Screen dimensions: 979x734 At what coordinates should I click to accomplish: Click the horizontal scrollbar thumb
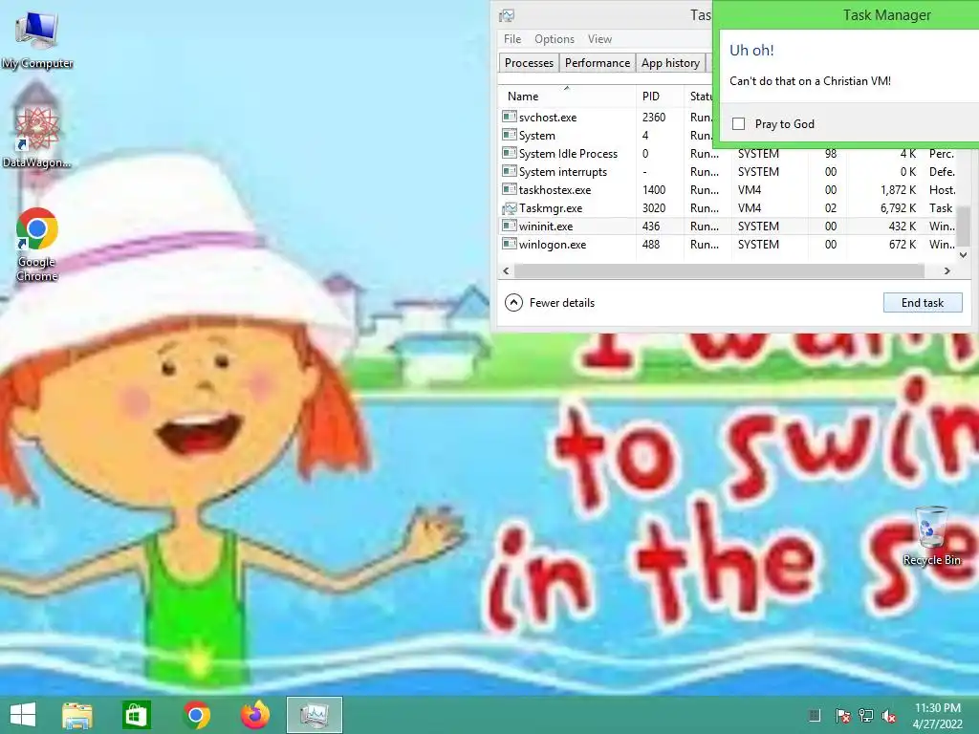[719, 270]
